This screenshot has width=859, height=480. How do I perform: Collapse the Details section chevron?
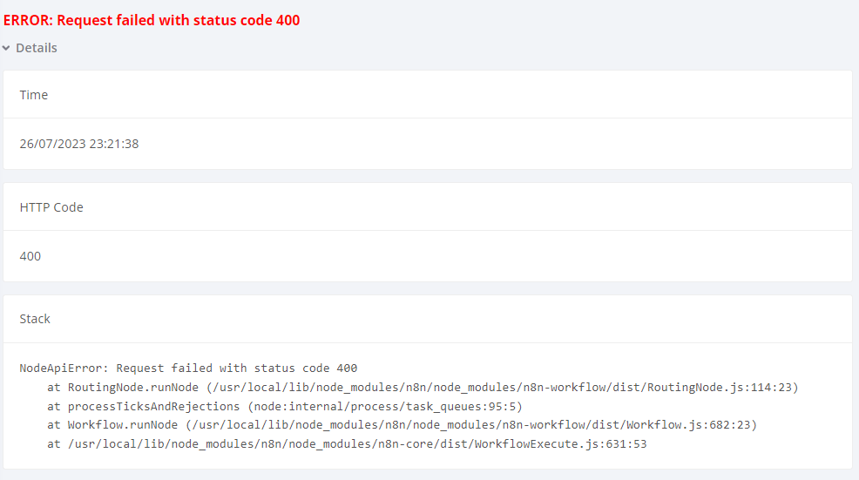click(6, 48)
